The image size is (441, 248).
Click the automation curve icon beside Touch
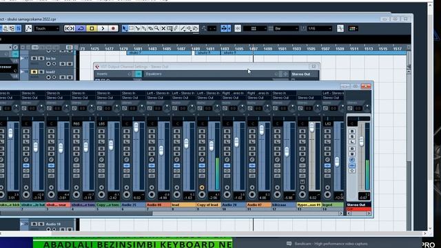(x=28, y=28)
